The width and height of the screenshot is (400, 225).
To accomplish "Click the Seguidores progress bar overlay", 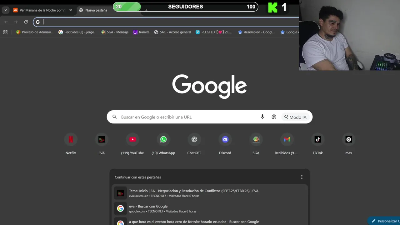I will (186, 7).
